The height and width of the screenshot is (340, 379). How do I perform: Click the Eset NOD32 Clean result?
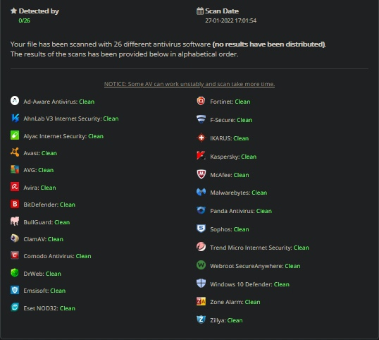click(x=68, y=308)
